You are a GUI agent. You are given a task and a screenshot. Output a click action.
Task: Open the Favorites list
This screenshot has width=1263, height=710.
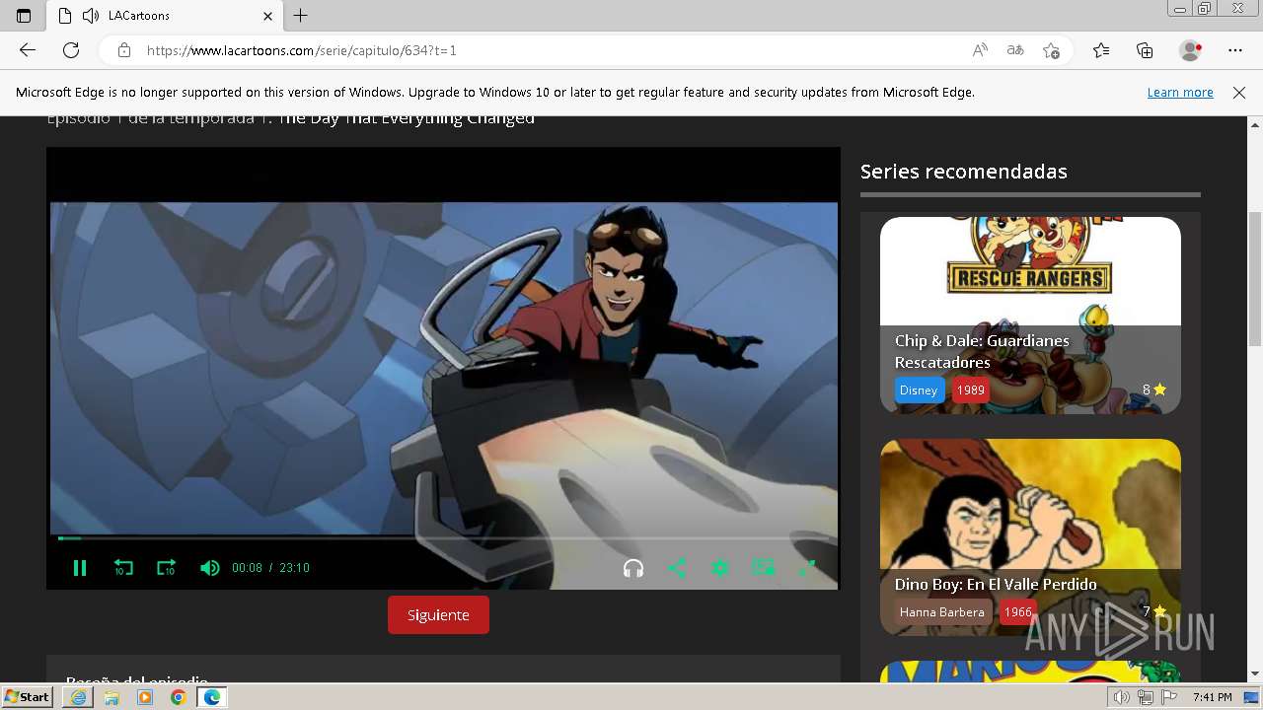point(1101,50)
